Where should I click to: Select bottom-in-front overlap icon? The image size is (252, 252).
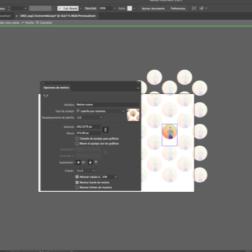[96, 163]
